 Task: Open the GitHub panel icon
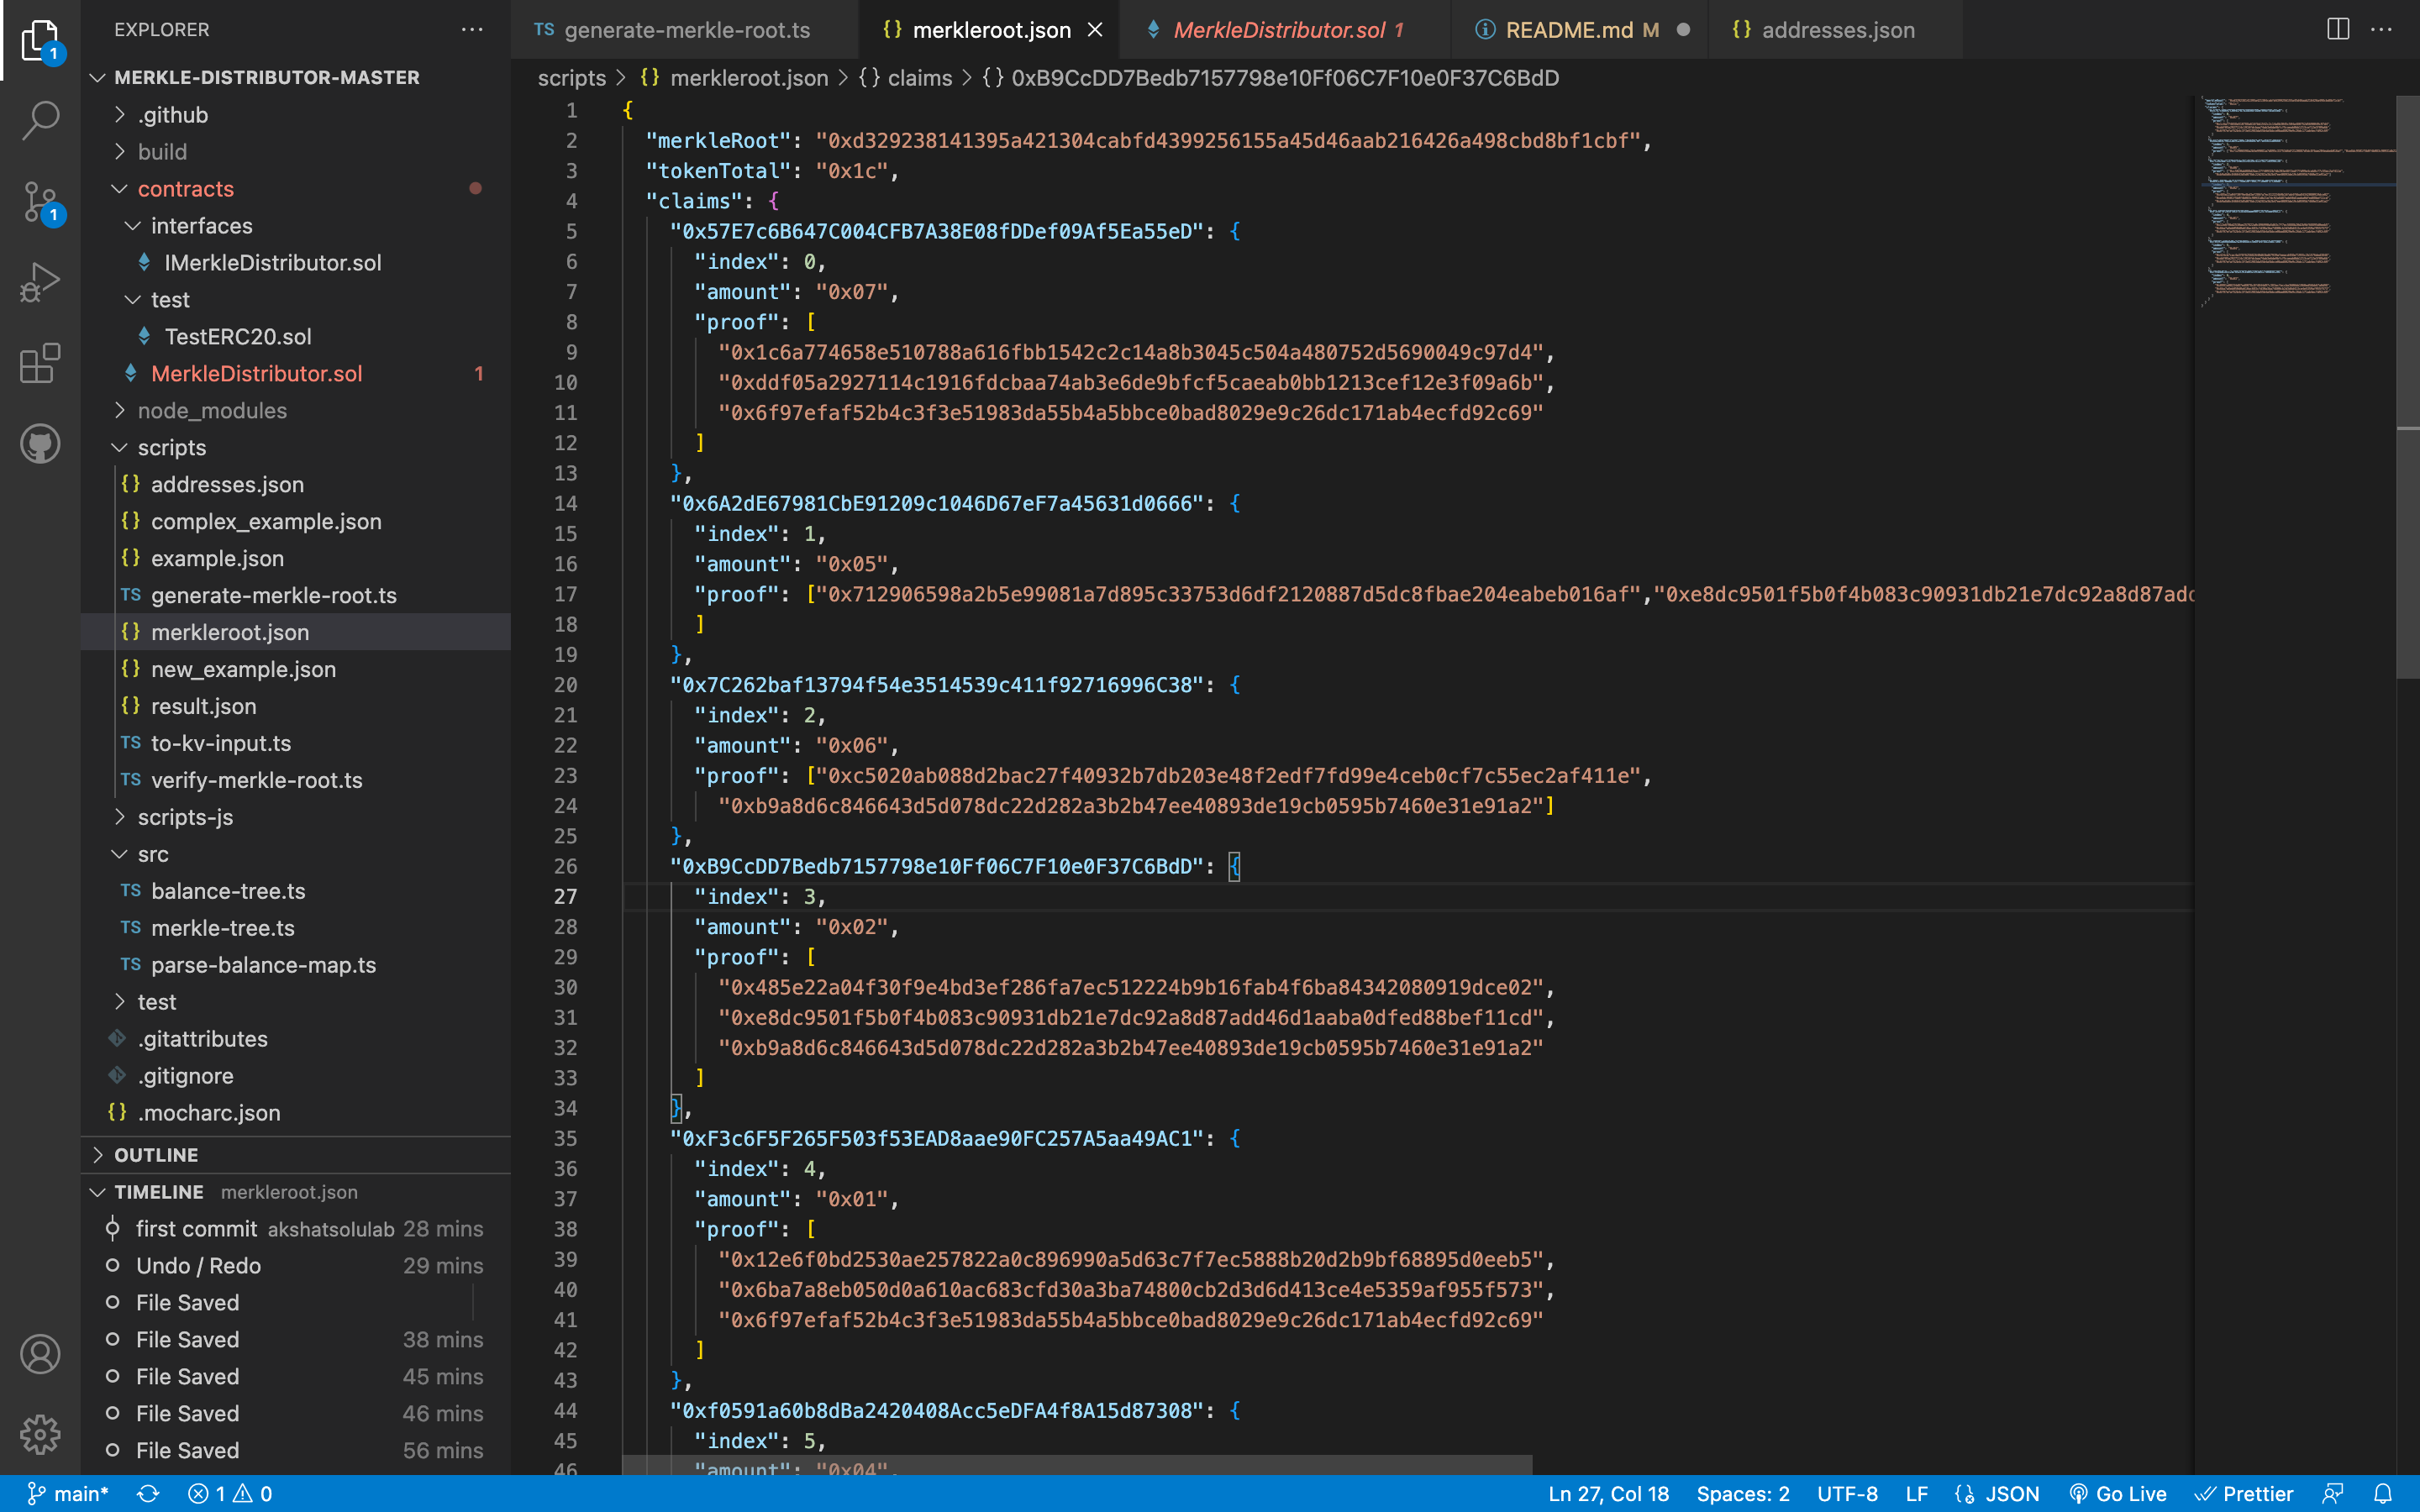click(40, 444)
